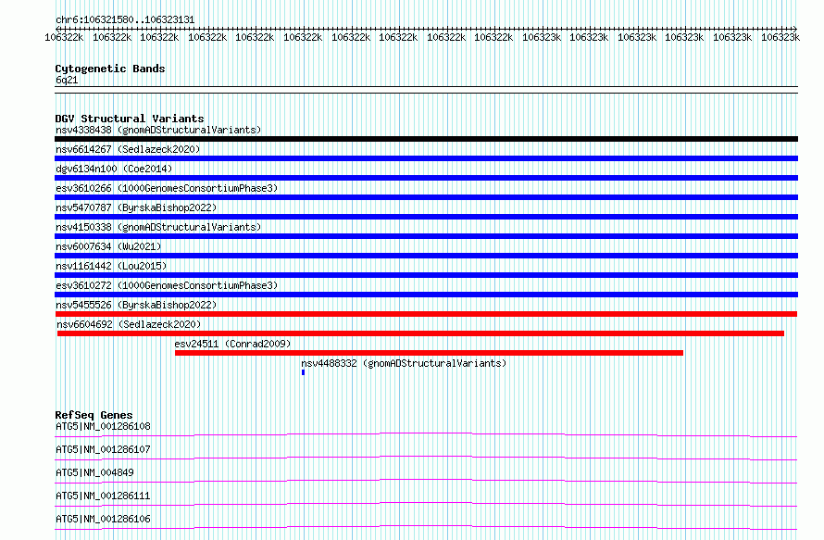This screenshot has height=540, width=824.
Task: Click the blue bar under nsv5470787
Action: point(426,217)
